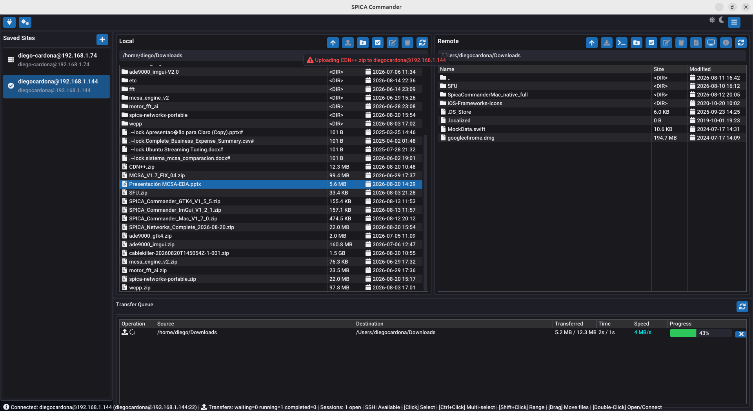This screenshot has width=753, height=411.
Task: Open settings via the double-gear icon
Action: (x=25, y=22)
